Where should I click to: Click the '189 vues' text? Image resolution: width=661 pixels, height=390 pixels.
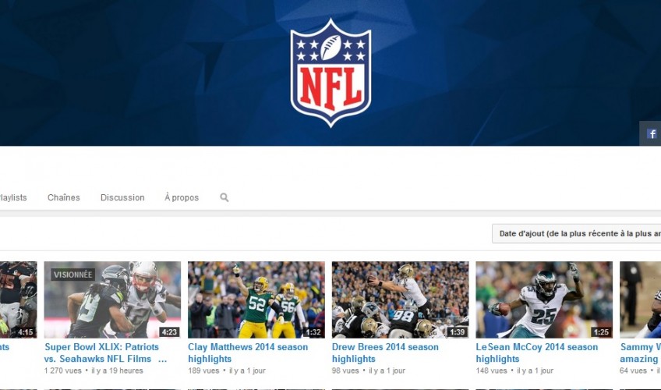pos(203,370)
